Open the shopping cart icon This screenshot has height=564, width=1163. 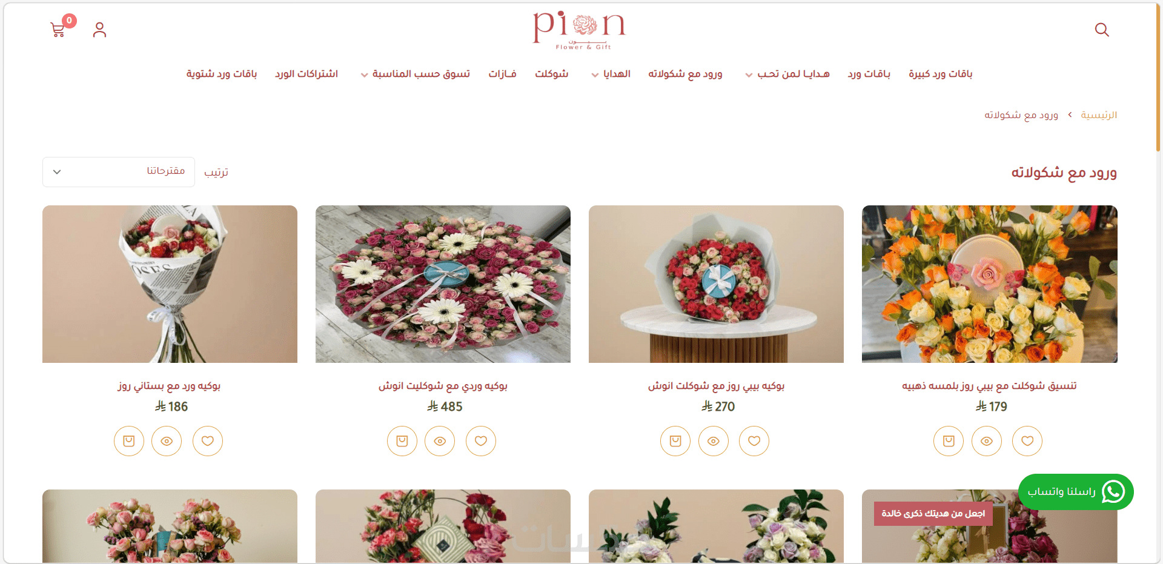point(58,30)
